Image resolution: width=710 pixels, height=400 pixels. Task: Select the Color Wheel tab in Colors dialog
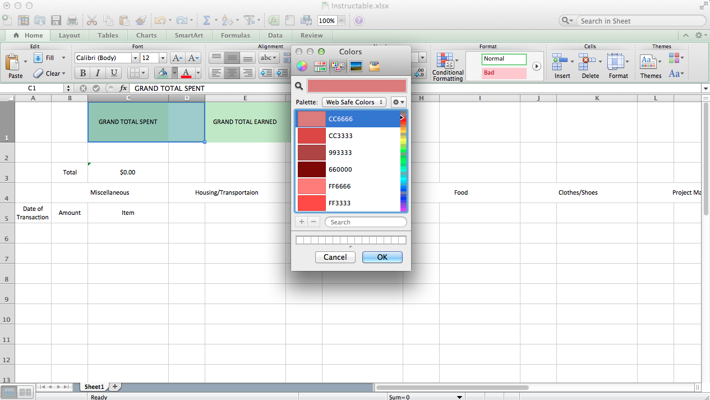(302, 66)
